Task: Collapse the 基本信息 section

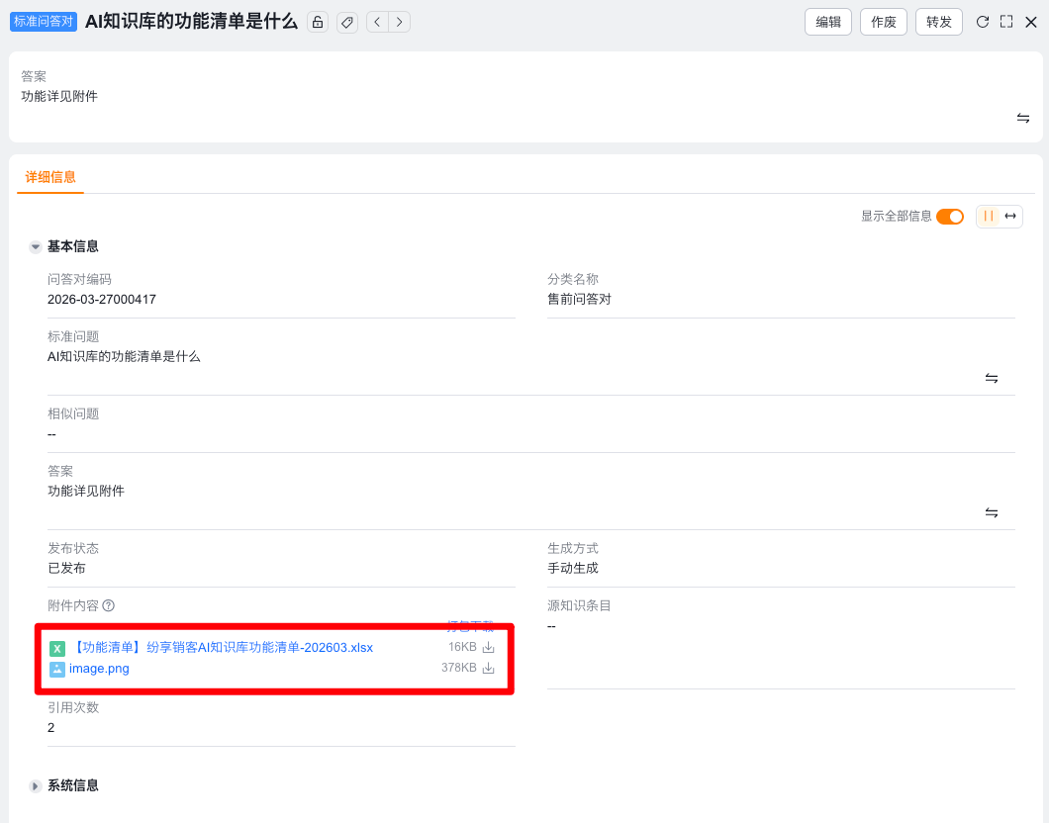Action: [36, 246]
